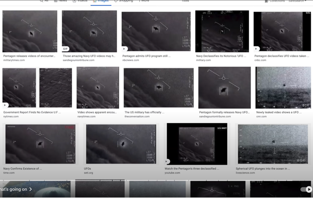Toggle the autoplay switch at the bottom right
This screenshot has width=313, height=198.
[306, 189]
